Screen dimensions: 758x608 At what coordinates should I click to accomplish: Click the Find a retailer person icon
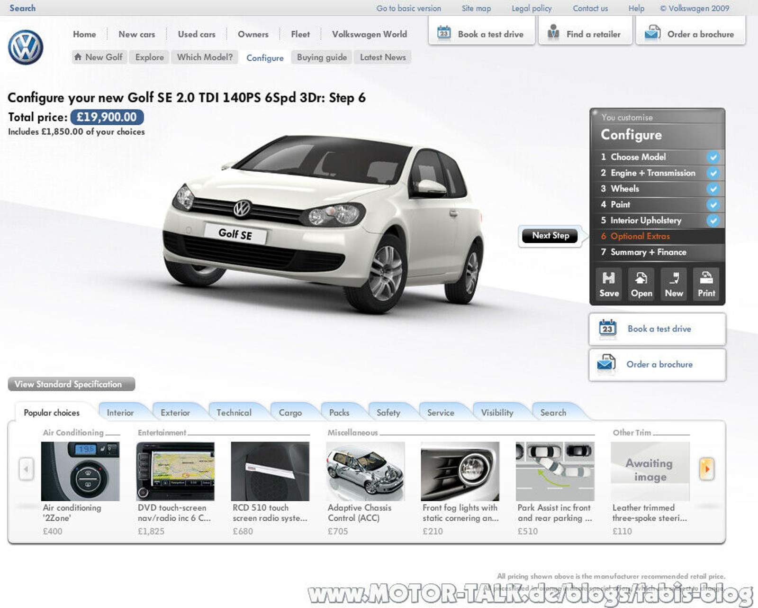[x=553, y=32]
